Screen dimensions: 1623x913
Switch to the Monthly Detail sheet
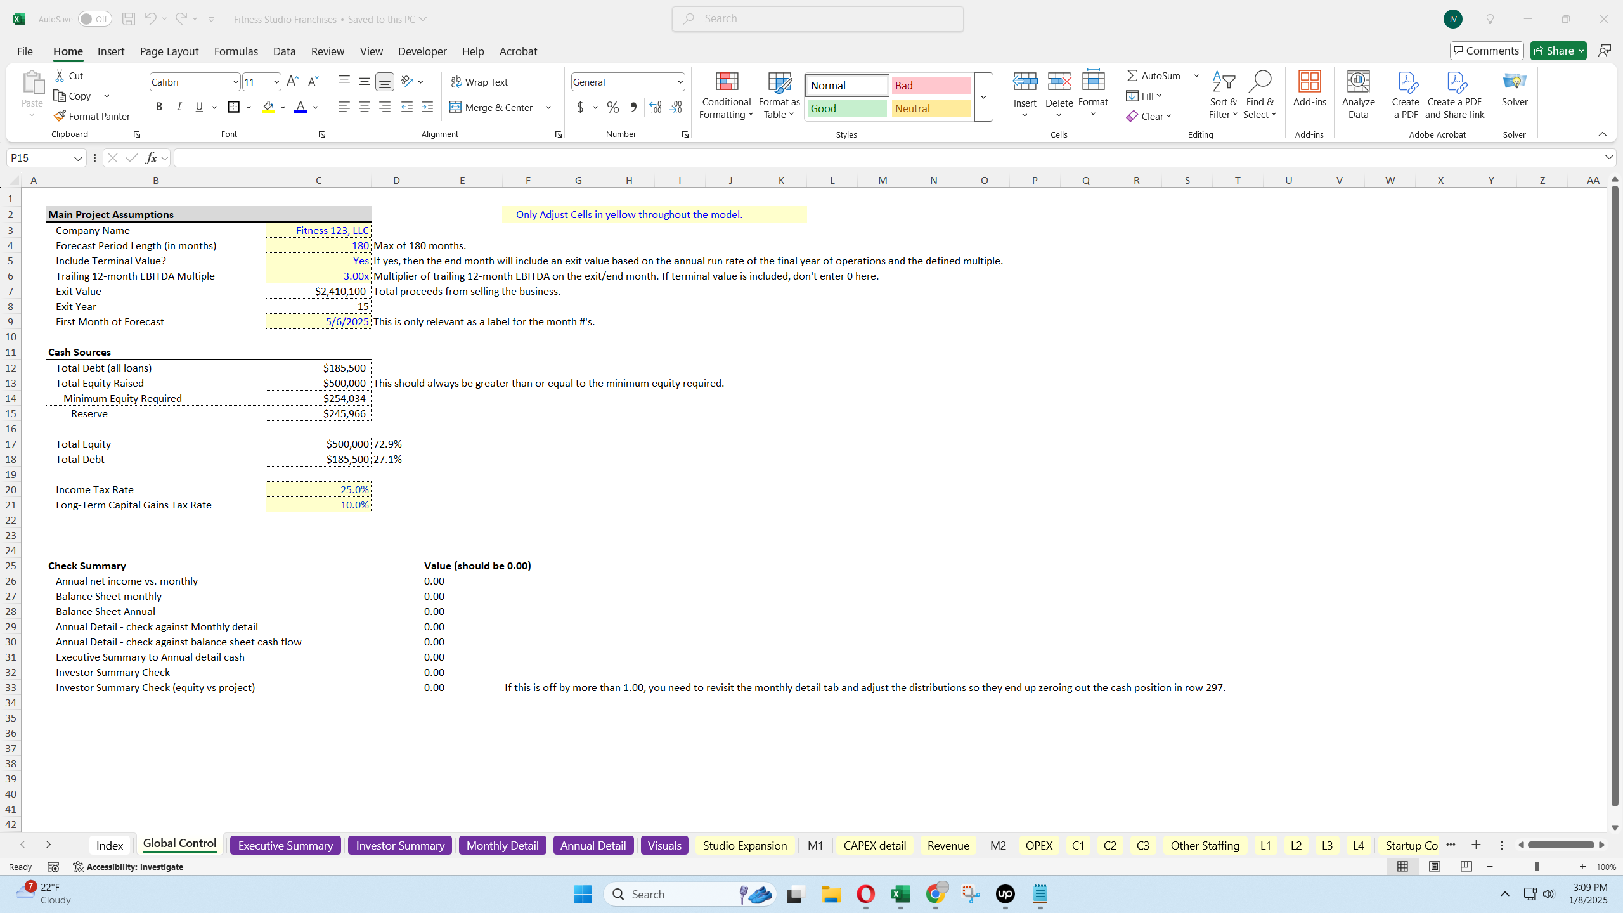[502, 845]
